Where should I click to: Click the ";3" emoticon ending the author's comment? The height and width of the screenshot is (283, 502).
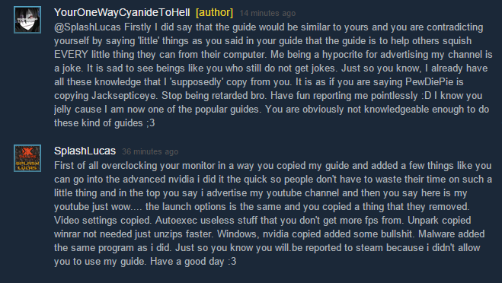[x=151, y=123]
